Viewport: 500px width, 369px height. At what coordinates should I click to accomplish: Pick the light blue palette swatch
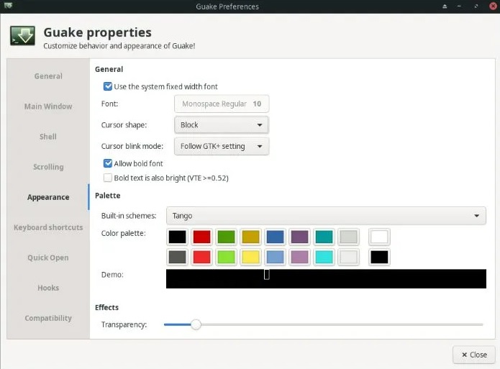(276, 257)
